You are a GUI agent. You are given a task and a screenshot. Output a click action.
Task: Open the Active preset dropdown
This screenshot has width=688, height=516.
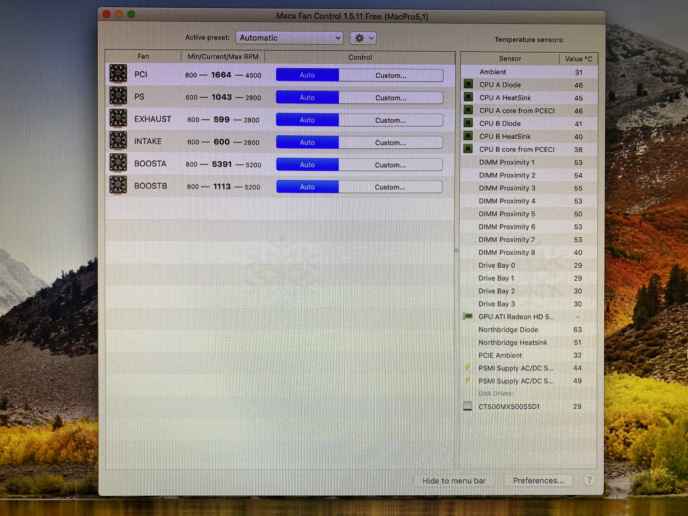tap(289, 38)
